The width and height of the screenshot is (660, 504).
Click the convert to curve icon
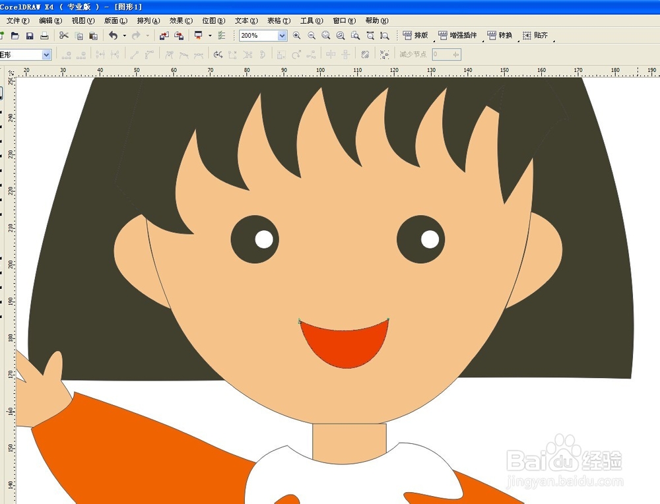149,54
